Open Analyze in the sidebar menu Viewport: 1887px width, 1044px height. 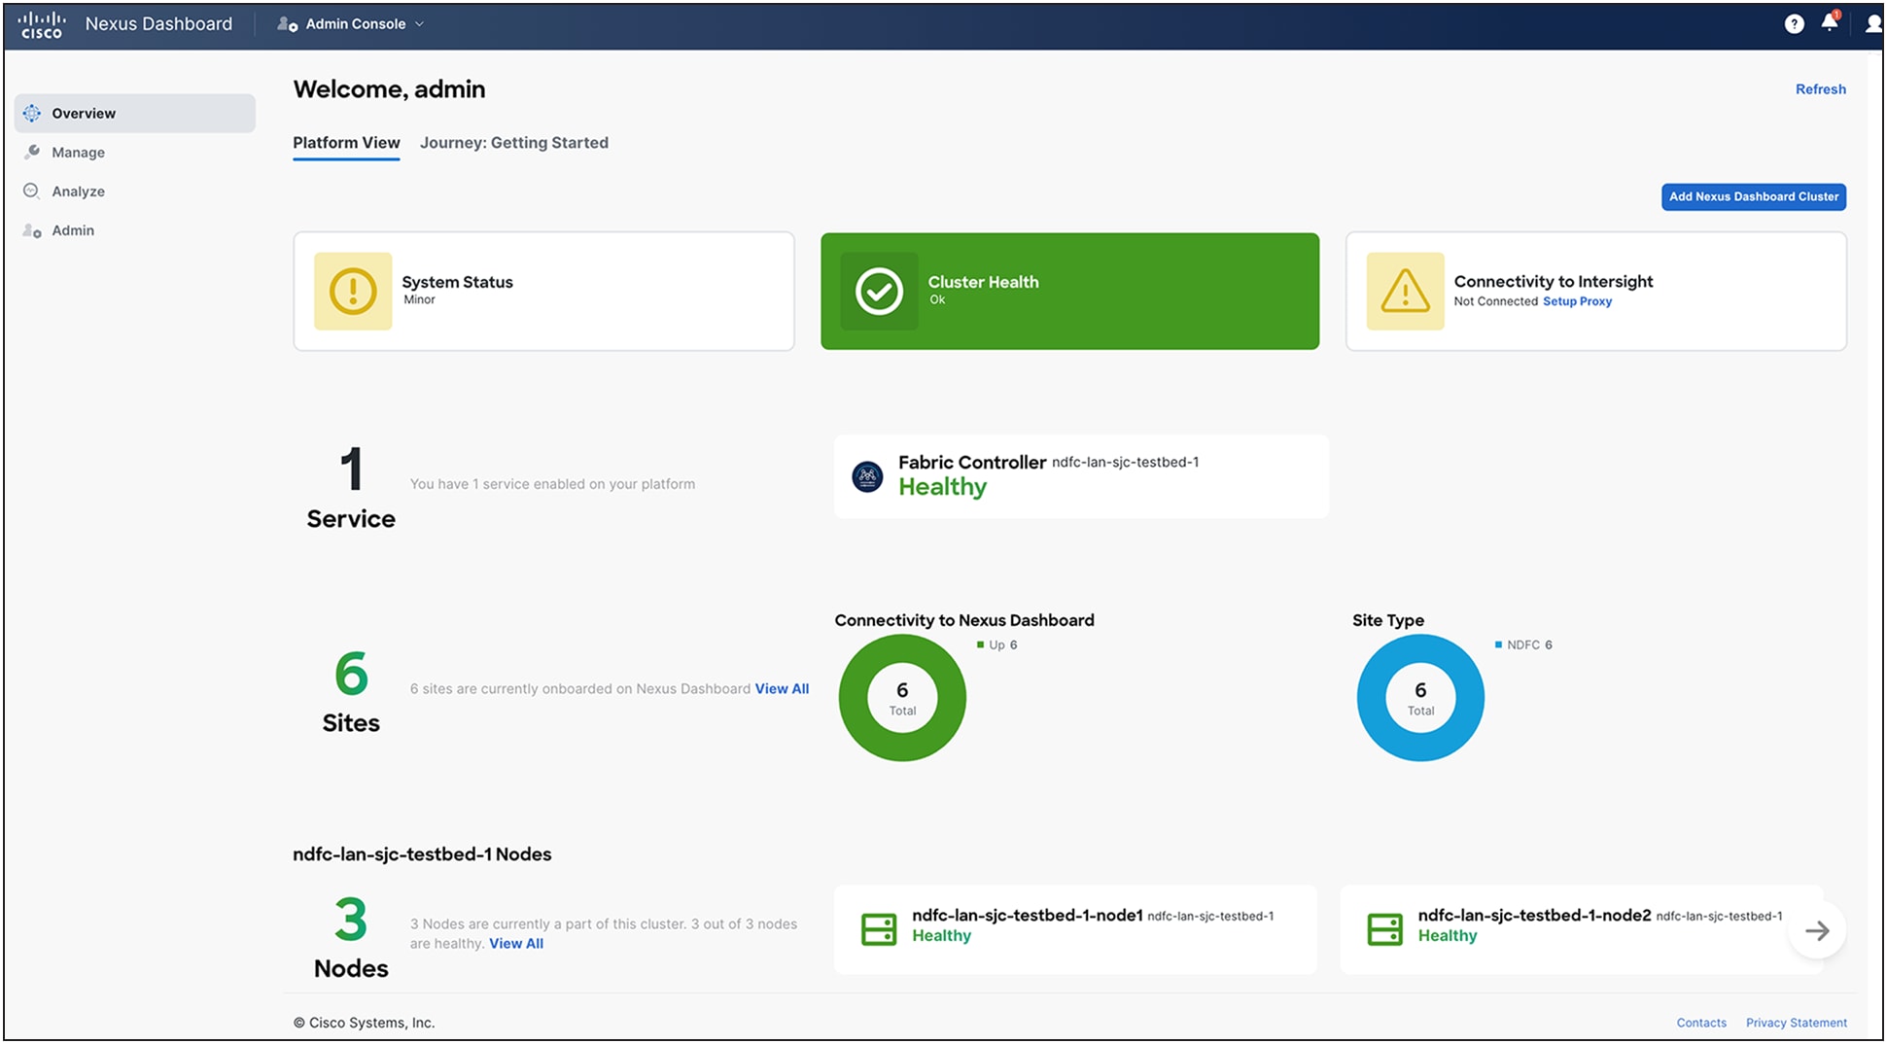[x=135, y=191]
